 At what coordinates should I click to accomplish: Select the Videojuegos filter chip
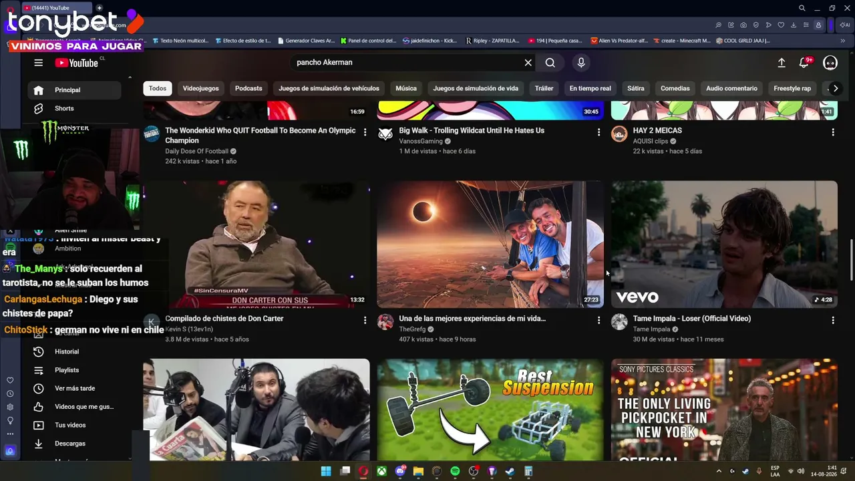coord(200,88)
